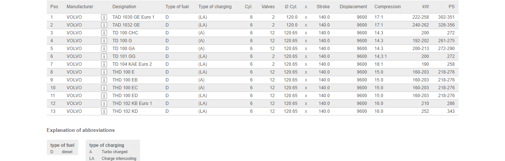This screenshot has width=505, height=161.
Task: Click the kW column header
Action: pos(425,7)
